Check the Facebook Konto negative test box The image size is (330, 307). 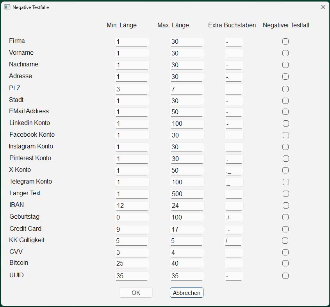click(286, 135)
